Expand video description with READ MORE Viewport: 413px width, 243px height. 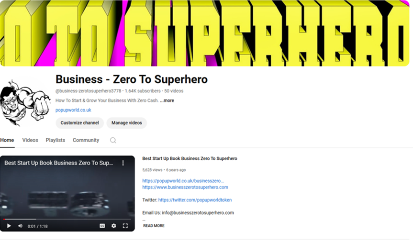[154, 226]
